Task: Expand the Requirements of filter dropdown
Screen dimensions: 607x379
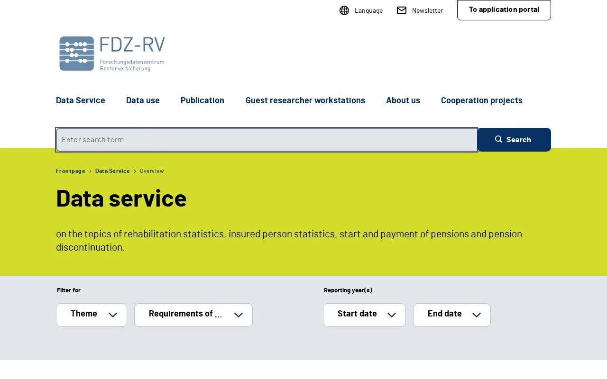Action: pos(193,315)
